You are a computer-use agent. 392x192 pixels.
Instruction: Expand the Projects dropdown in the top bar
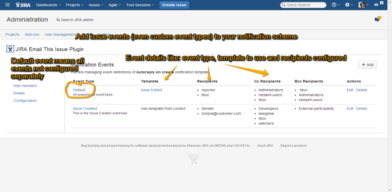pos(75,5)
